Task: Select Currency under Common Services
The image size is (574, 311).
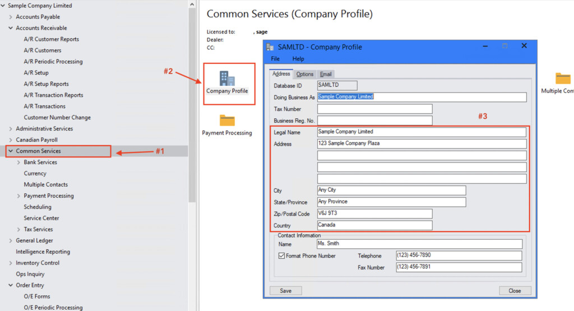Action: [x=35, y=174]
